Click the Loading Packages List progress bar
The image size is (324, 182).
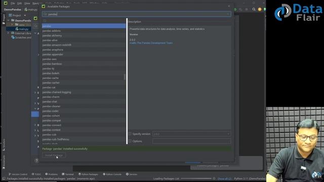click(x=196, y=178)
